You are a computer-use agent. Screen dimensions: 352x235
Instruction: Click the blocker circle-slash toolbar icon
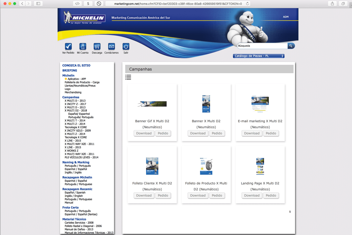pos(99,4)
